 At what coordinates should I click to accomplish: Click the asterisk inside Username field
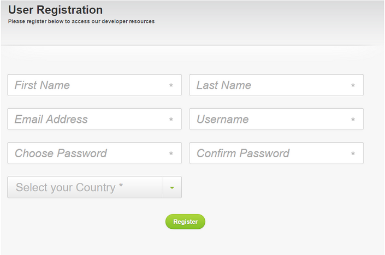(353, 120)
